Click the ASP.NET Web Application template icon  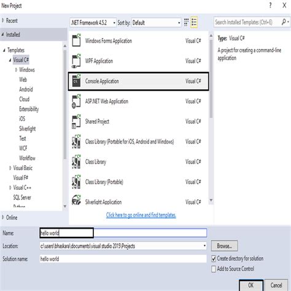click(x=76, y=101)
